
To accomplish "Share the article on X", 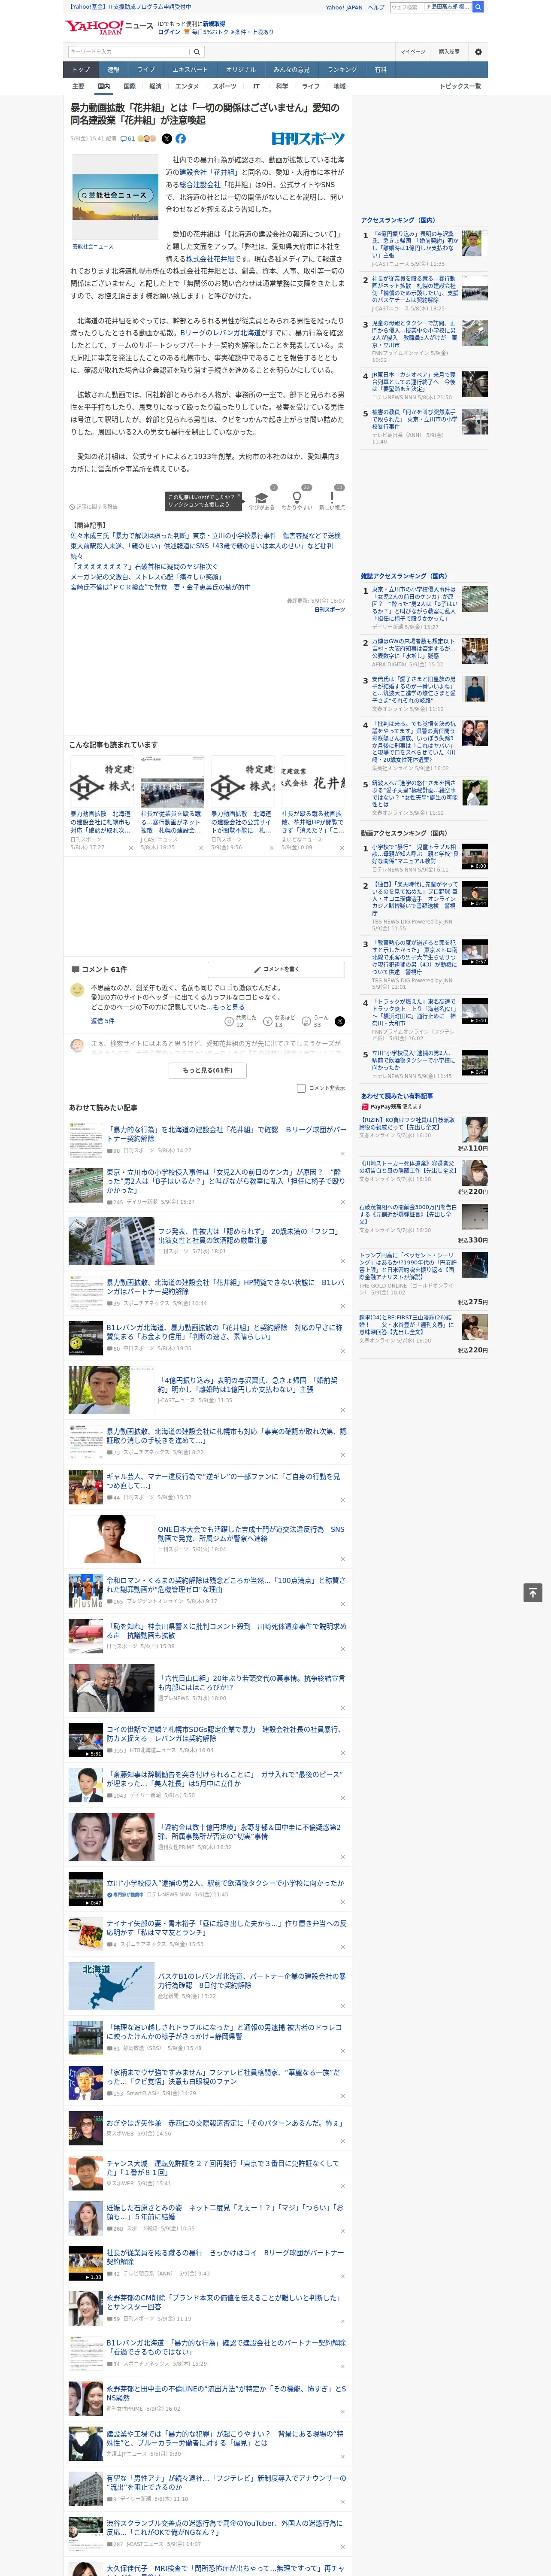I will tap(167, 139).
